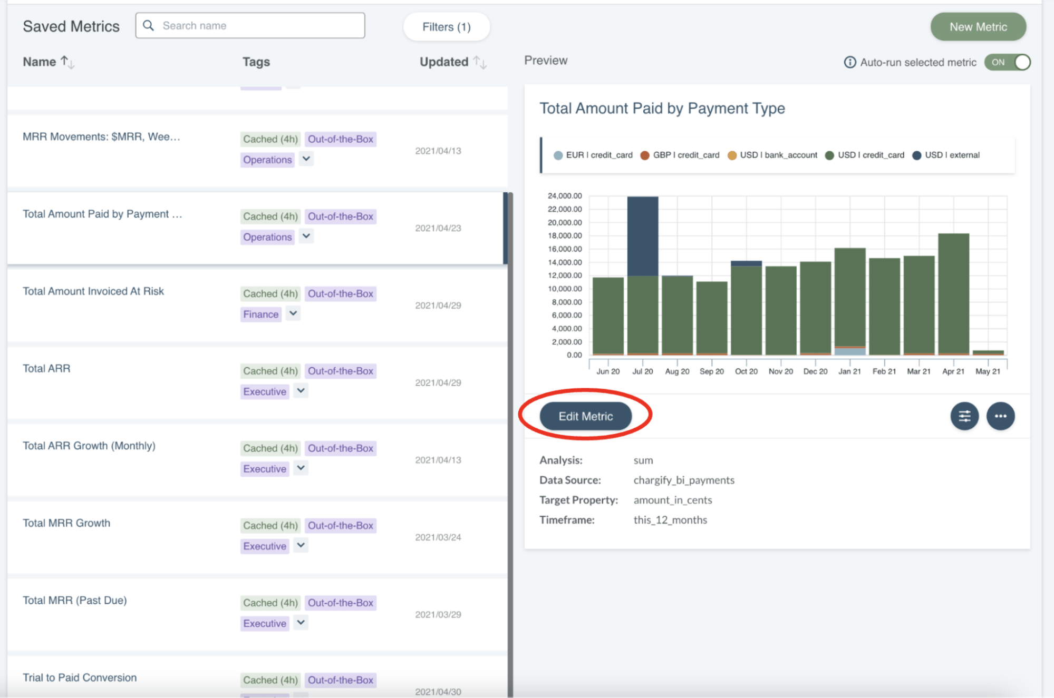Expand tags for Total Amount Invoiced At Risk
This screenshot has height=698, width=1054.
293,313
